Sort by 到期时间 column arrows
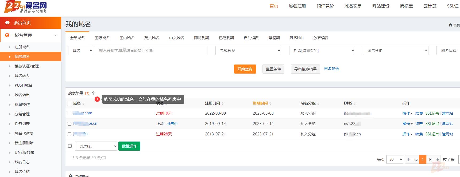This screenshot has height=177, width=460. point(270,103)
